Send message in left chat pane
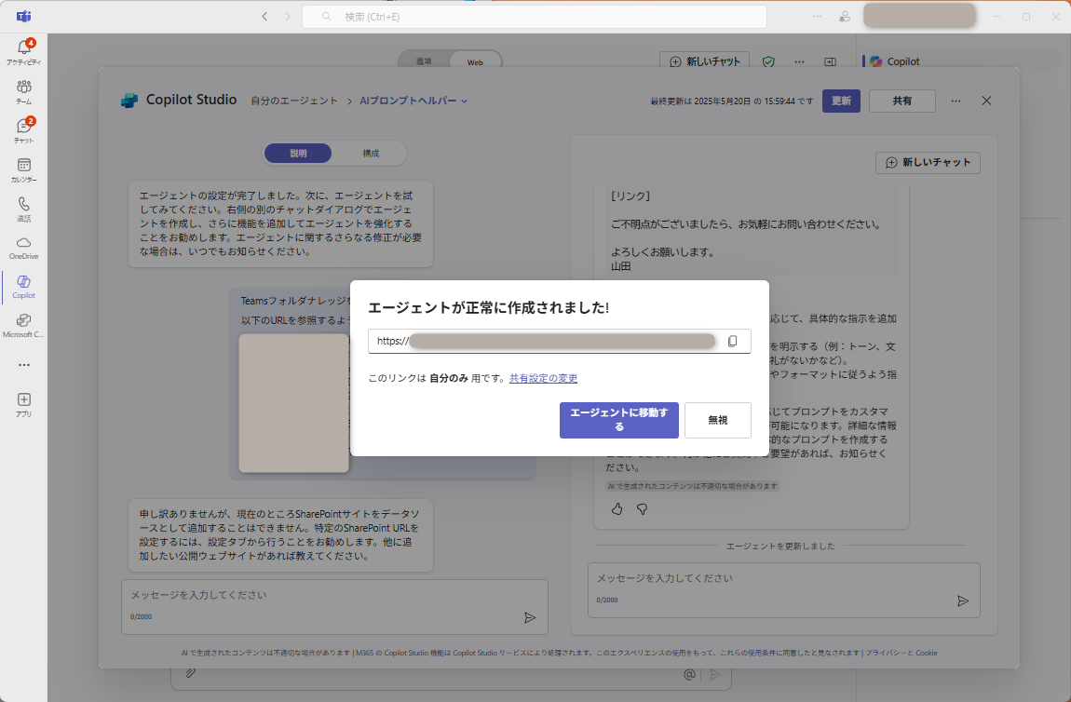Viewport: 1071px width, 702px height. coord(529,617)
